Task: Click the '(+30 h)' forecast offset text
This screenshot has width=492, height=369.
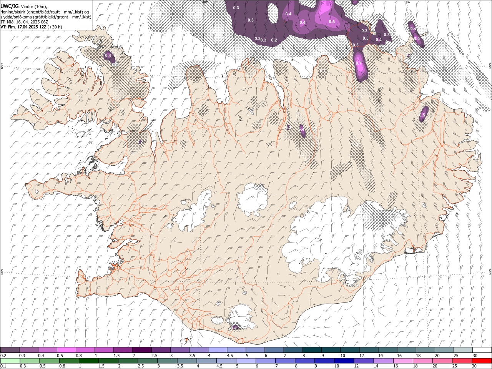Action: (55, 27)
